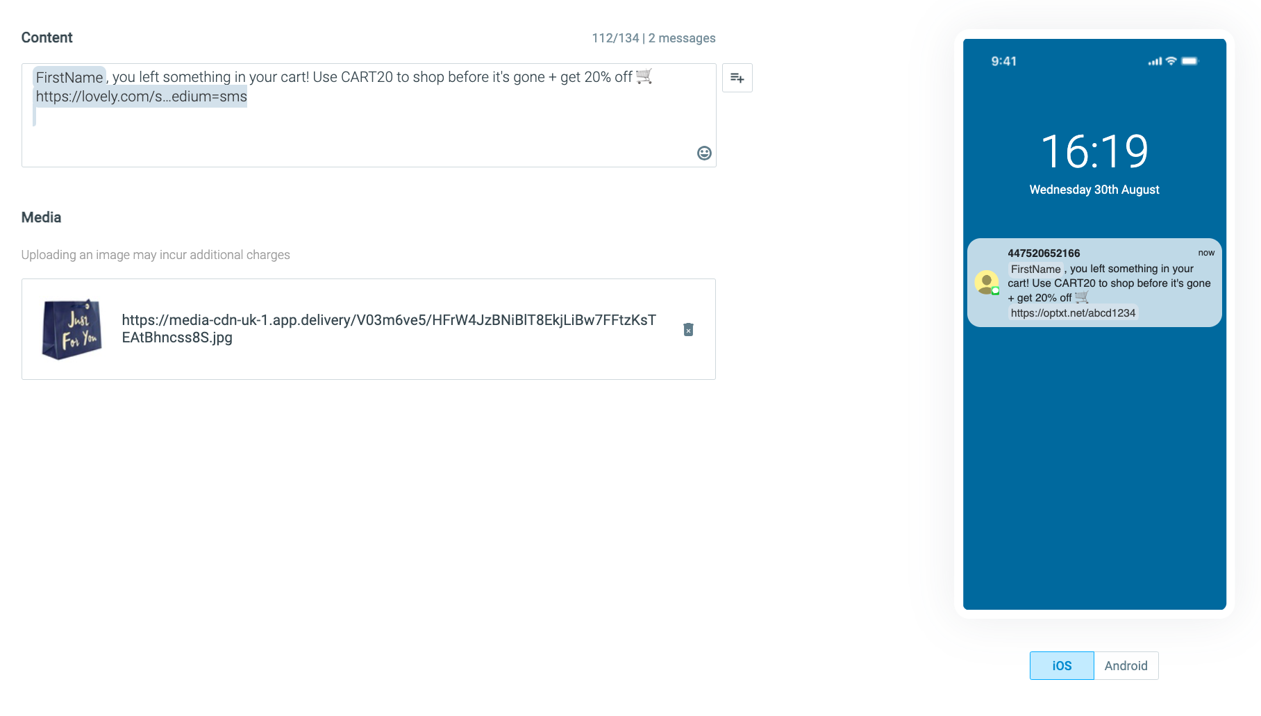
Task: Click the Media section heading
Action: (42, 217)
